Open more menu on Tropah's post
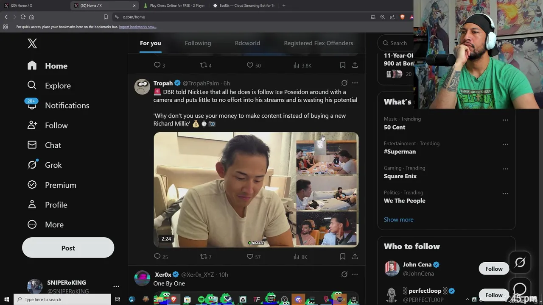The height and width of the screenshot is (305, 543). pyautogui.click(x=355, y=83)
